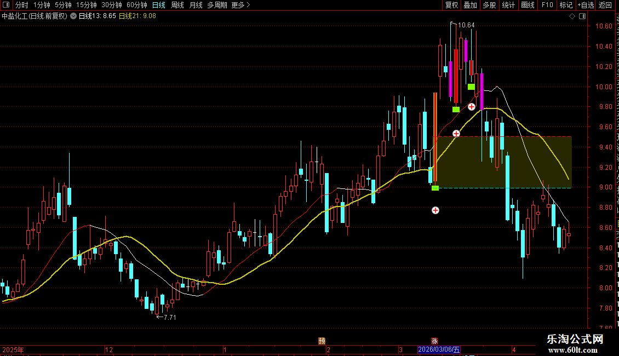Click the 标记 mark button

566,5
